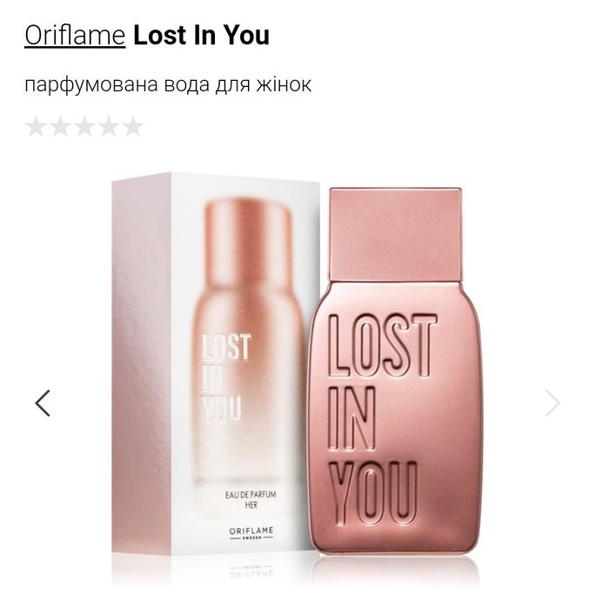Open the Oriflame brand link

(x=75, y=36)
